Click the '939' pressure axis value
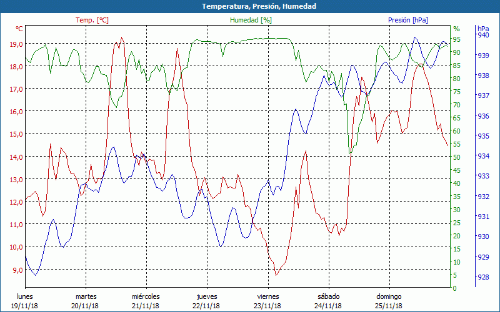 pos(483,56)
